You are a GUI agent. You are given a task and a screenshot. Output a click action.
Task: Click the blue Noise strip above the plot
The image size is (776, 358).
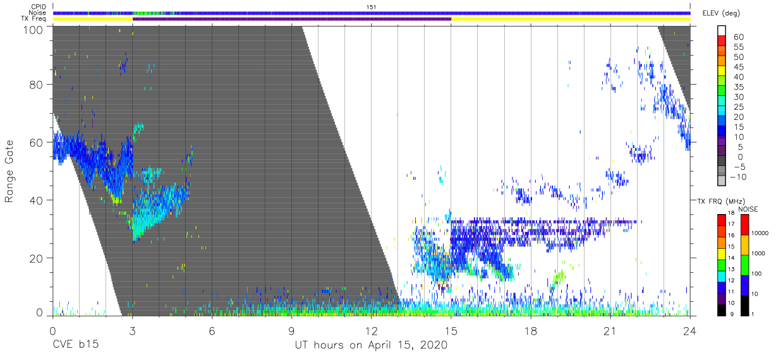372,13
